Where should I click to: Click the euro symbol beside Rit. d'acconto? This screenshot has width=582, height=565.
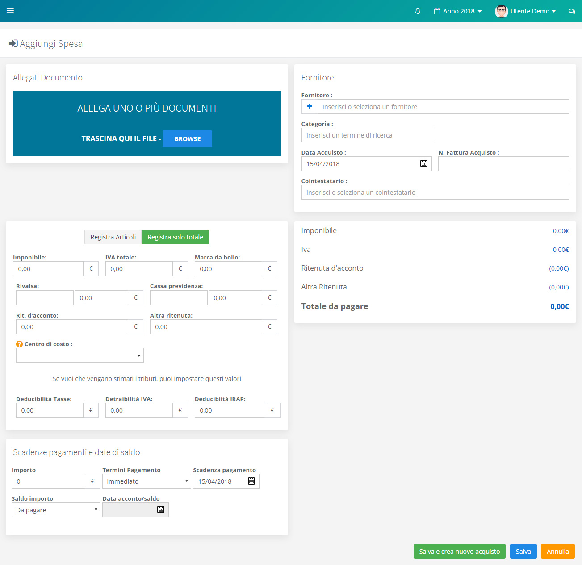point(136,326)
